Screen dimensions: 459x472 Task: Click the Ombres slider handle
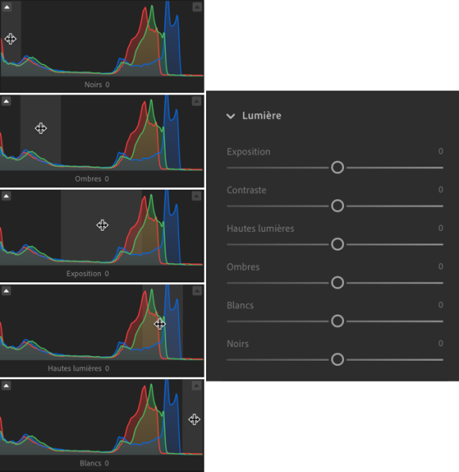pos(338,282)
